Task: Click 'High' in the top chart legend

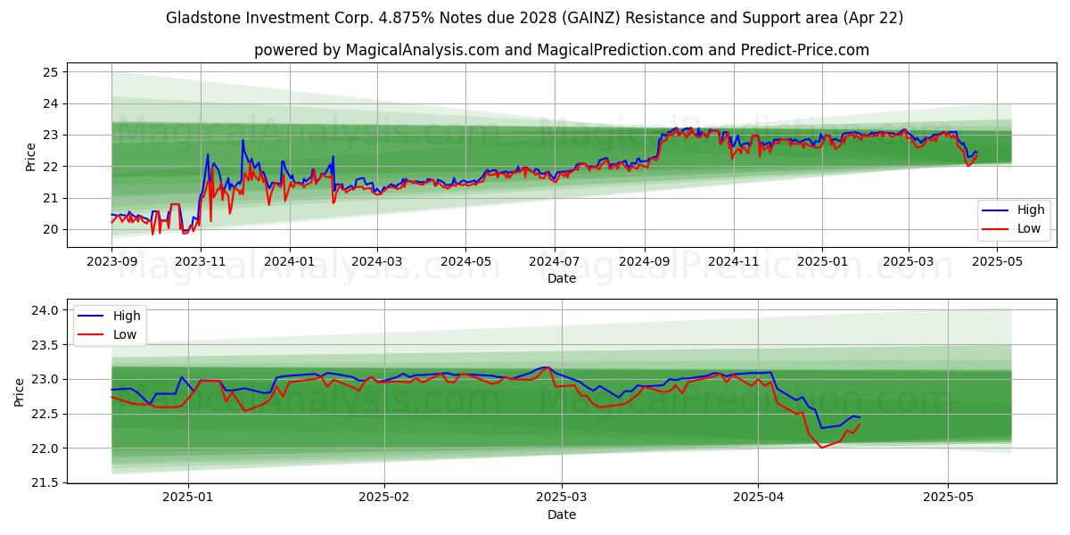Action: pyautogui.click(x=1031, y=210)
